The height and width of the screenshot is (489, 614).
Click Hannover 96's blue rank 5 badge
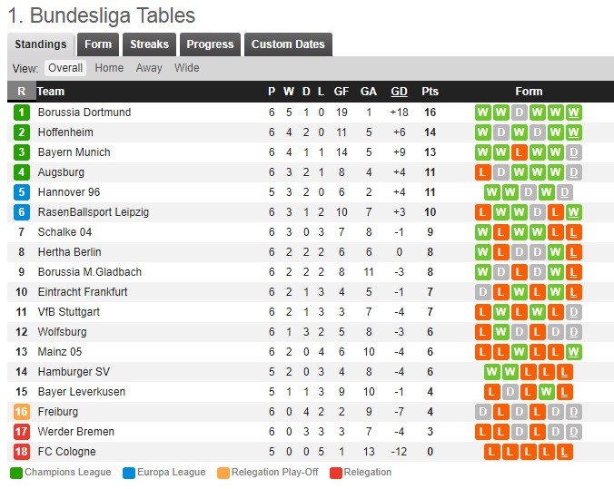pyautogui.click(x=22, y=192)
